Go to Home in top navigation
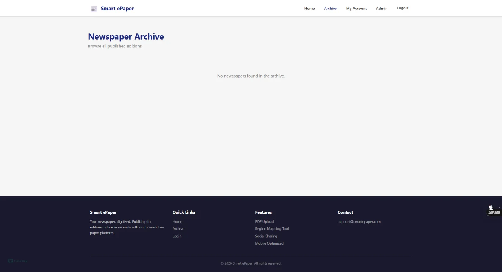 309,9
